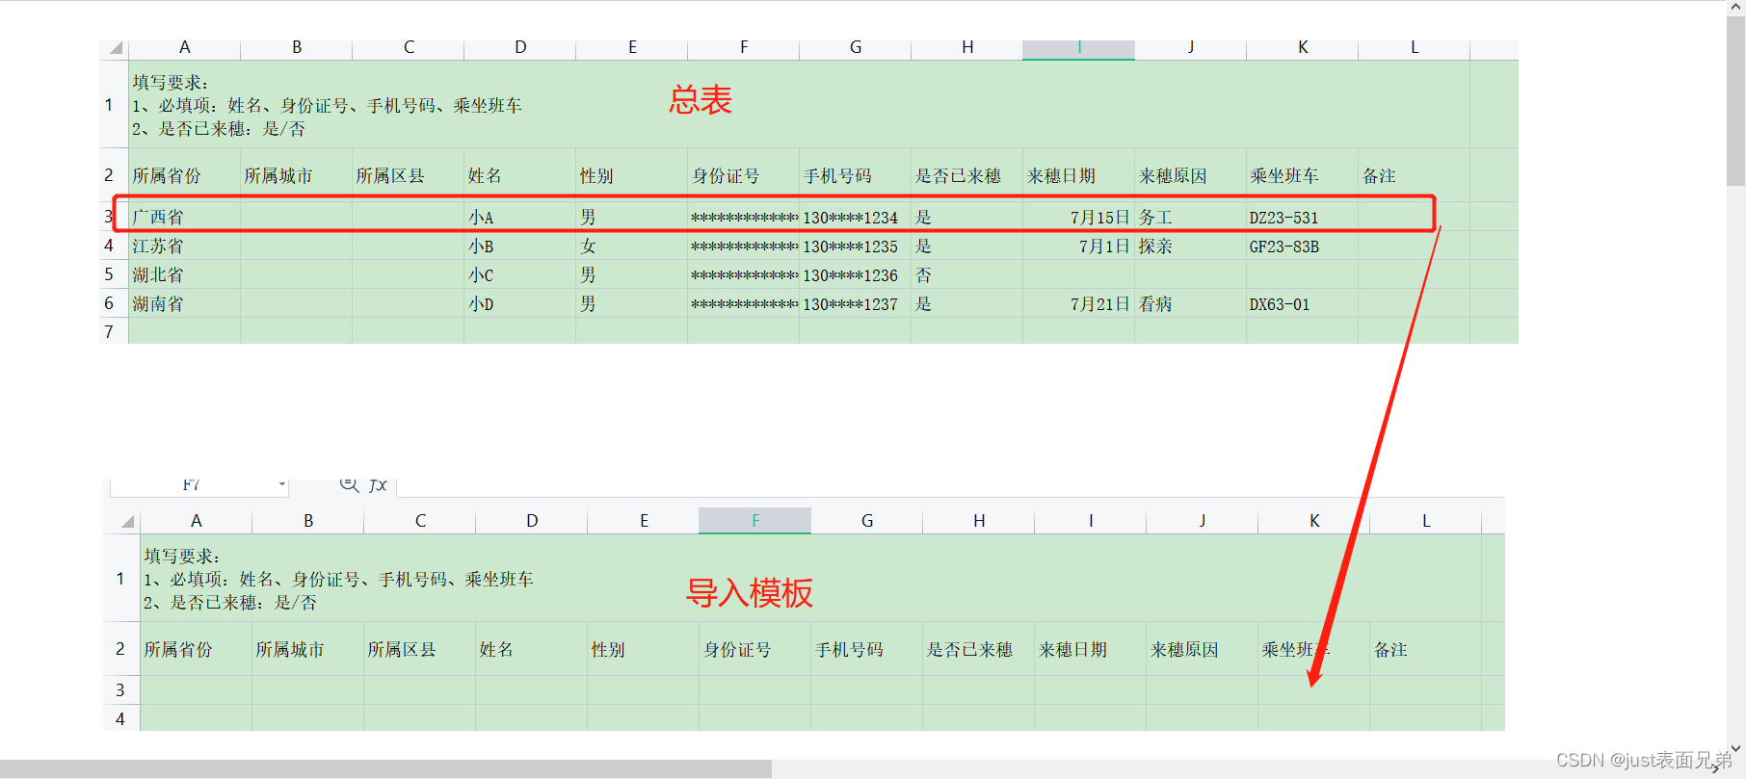Viewport: 1746px width, 779px height.
Task: Click 是否已来穗 header in the lower sheet
Action: (978, 649)
